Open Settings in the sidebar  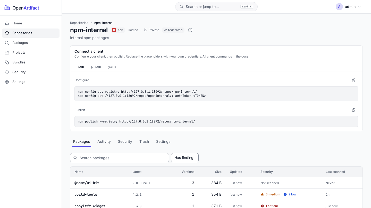tap(31, 82)
